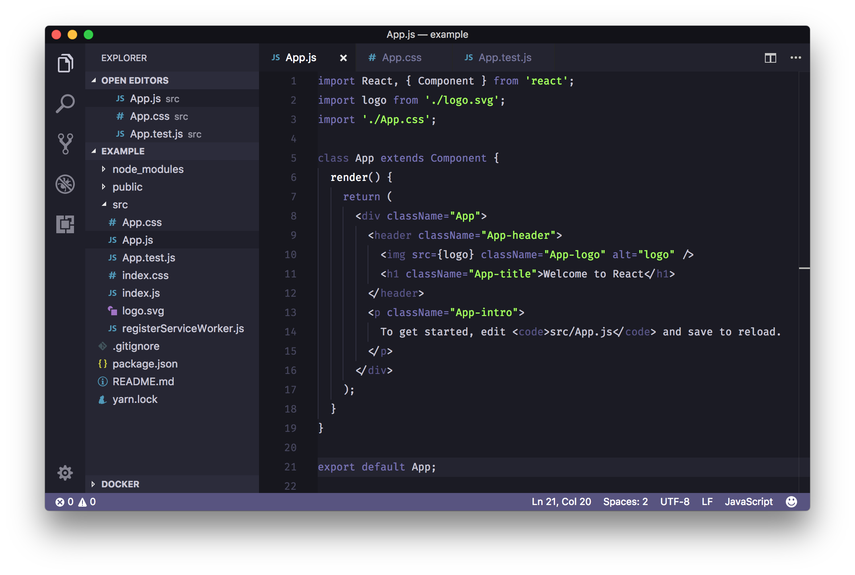Viewport: 855px width, 575px height.
Task: Open the Debug view icon
Action: point(65,184)
